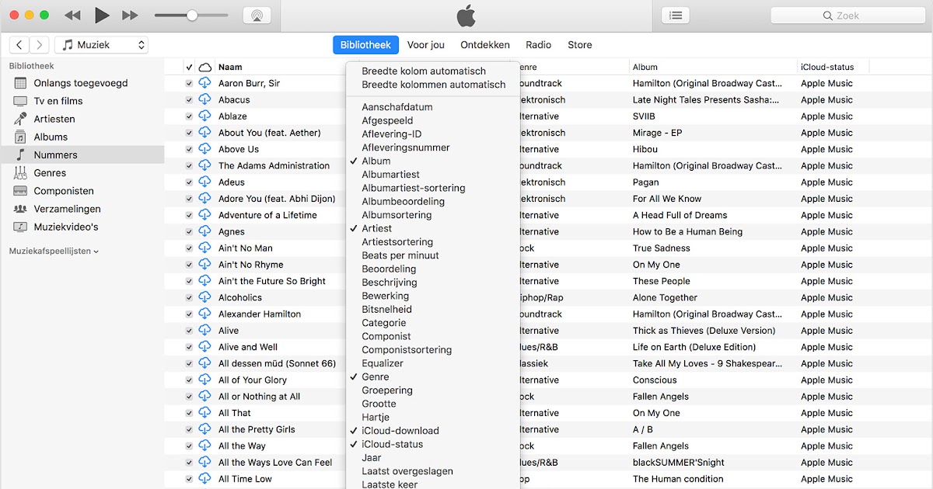Toggle checkbox for The Adams Administration
This screenshot has height=489, width=933.
click(189, 165)
